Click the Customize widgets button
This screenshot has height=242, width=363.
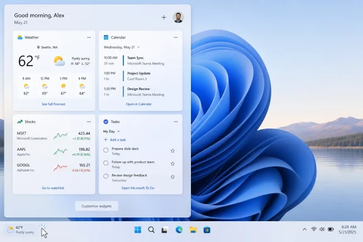(x=96, y=206)
